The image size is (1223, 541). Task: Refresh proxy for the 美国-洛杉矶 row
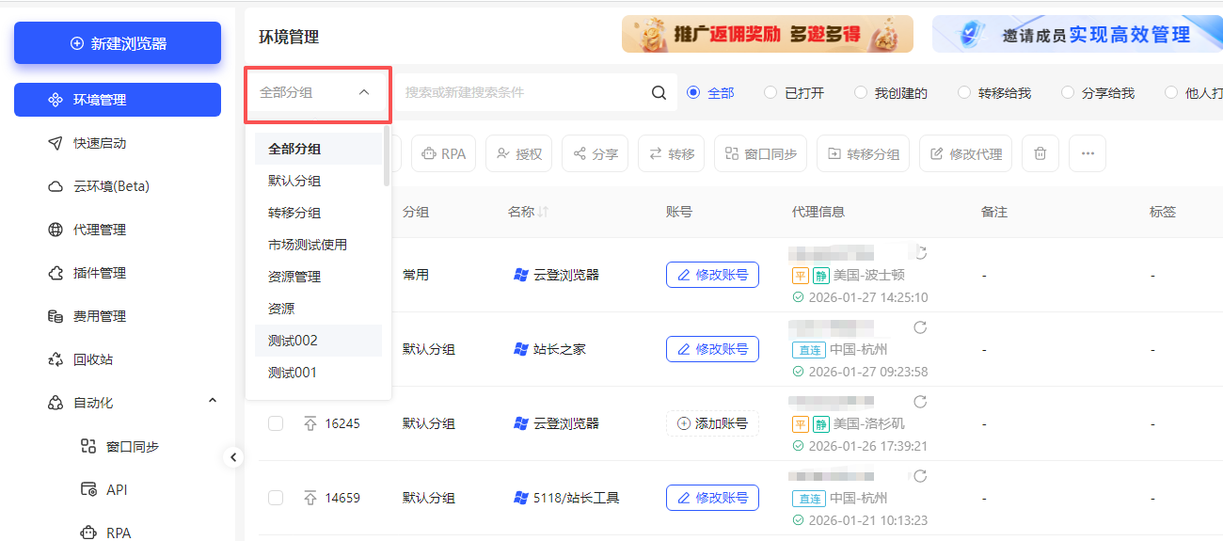(x=921, y=402)
